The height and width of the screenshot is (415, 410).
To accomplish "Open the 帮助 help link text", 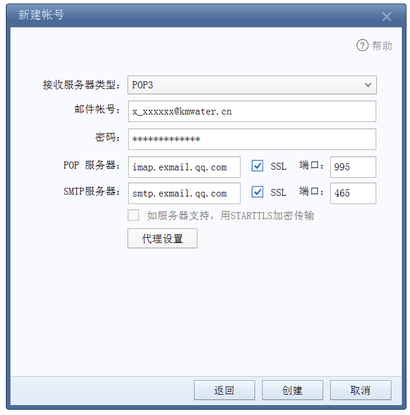I will click(x=382, y=45).
